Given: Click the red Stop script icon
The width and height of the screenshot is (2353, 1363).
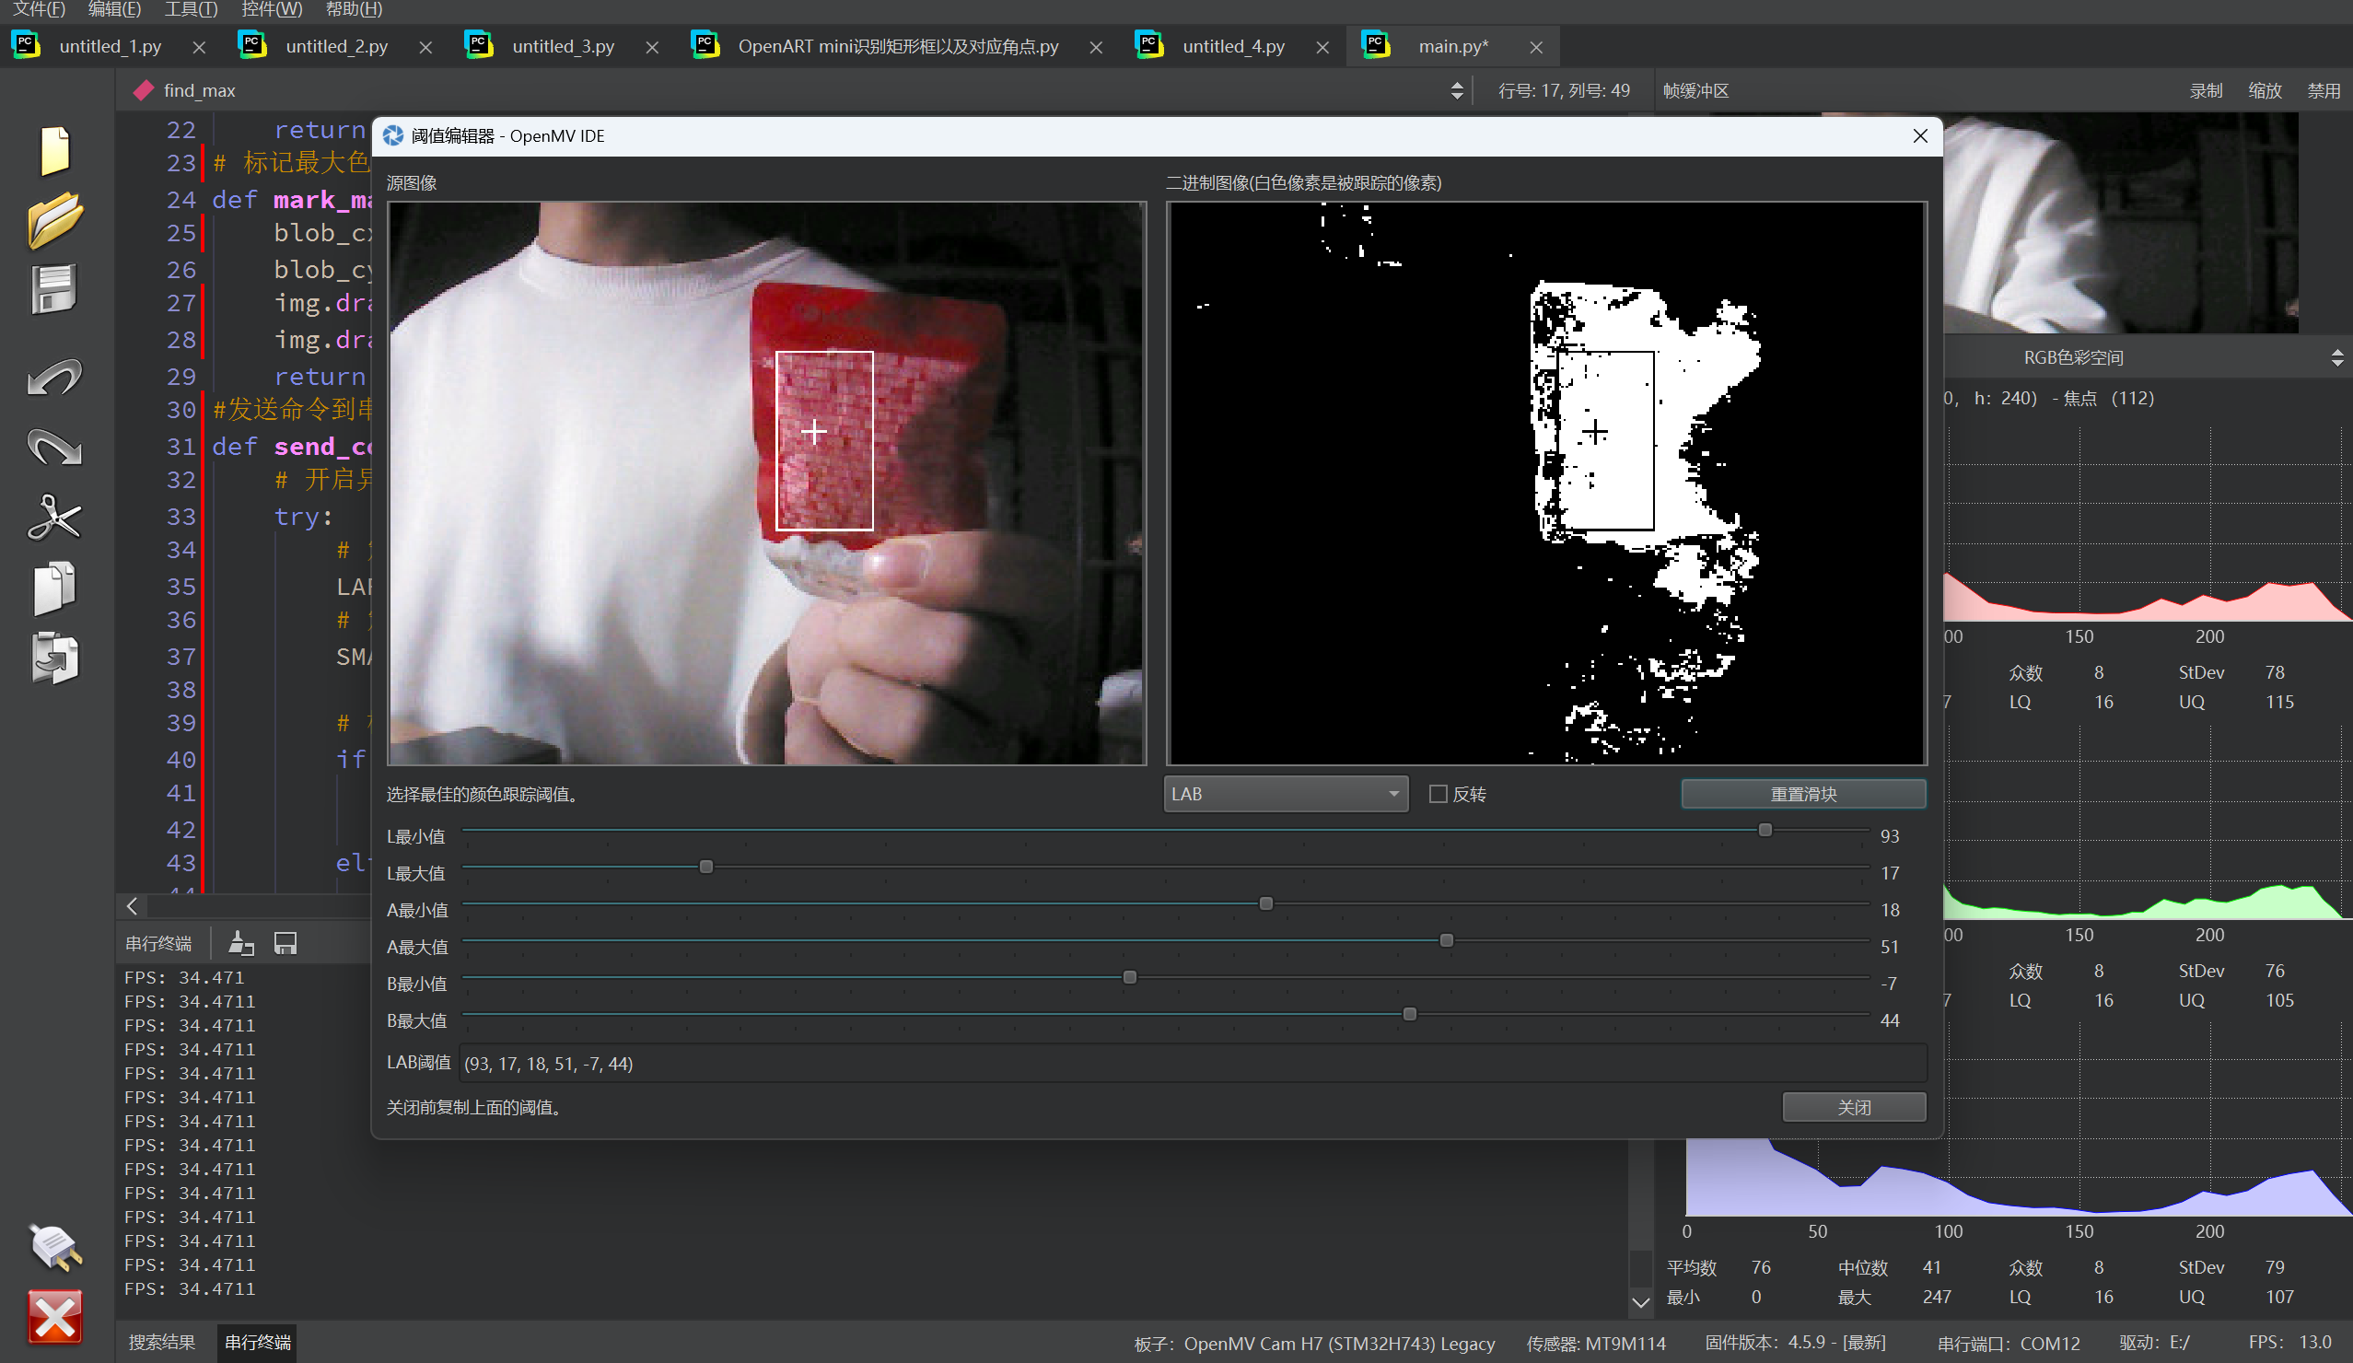Looking at the screenshot, I should (x=54, y=1317).
